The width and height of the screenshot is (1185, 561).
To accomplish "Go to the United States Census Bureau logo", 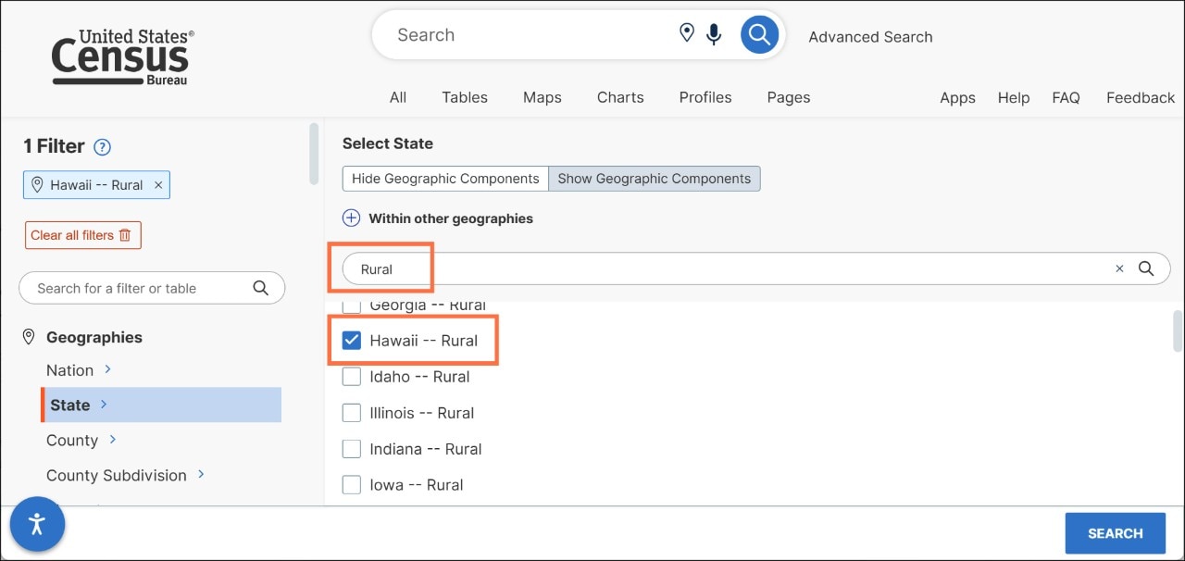I will pos(122,57).
